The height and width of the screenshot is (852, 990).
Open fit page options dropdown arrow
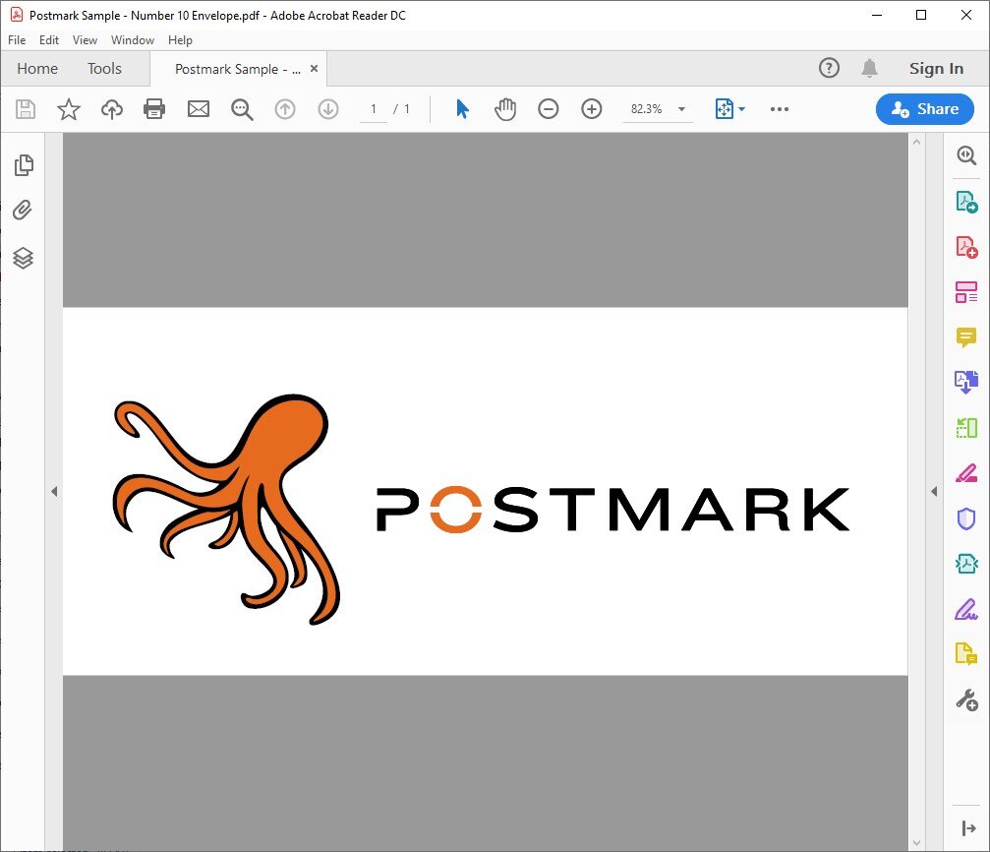pyautogui.click(x=741, y=109)
